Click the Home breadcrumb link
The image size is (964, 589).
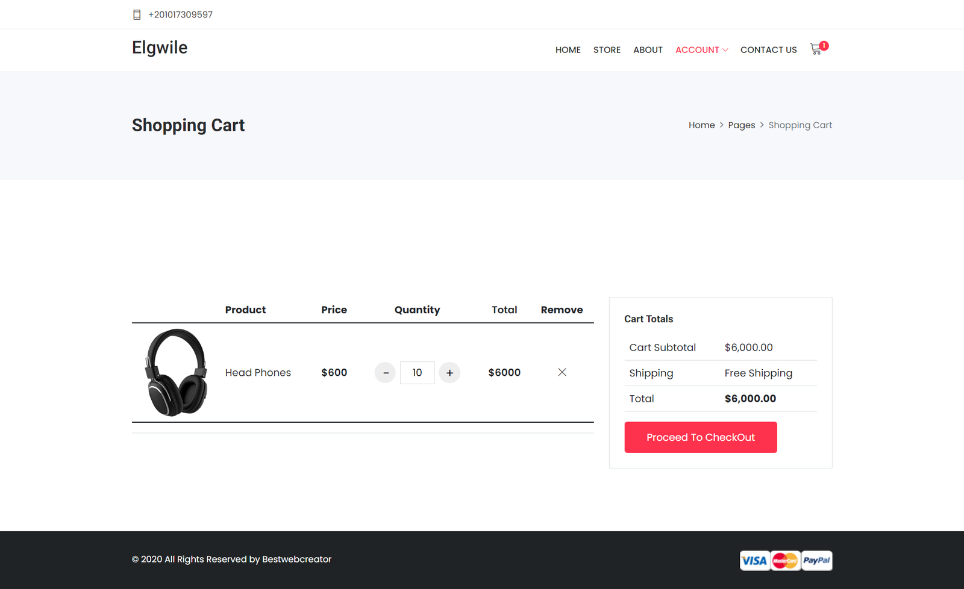[701, 125]
